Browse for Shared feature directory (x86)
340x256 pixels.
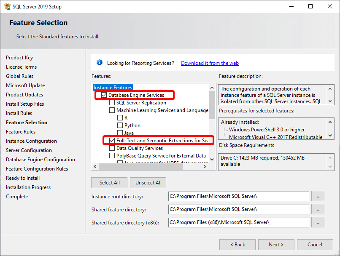[318, 222]
